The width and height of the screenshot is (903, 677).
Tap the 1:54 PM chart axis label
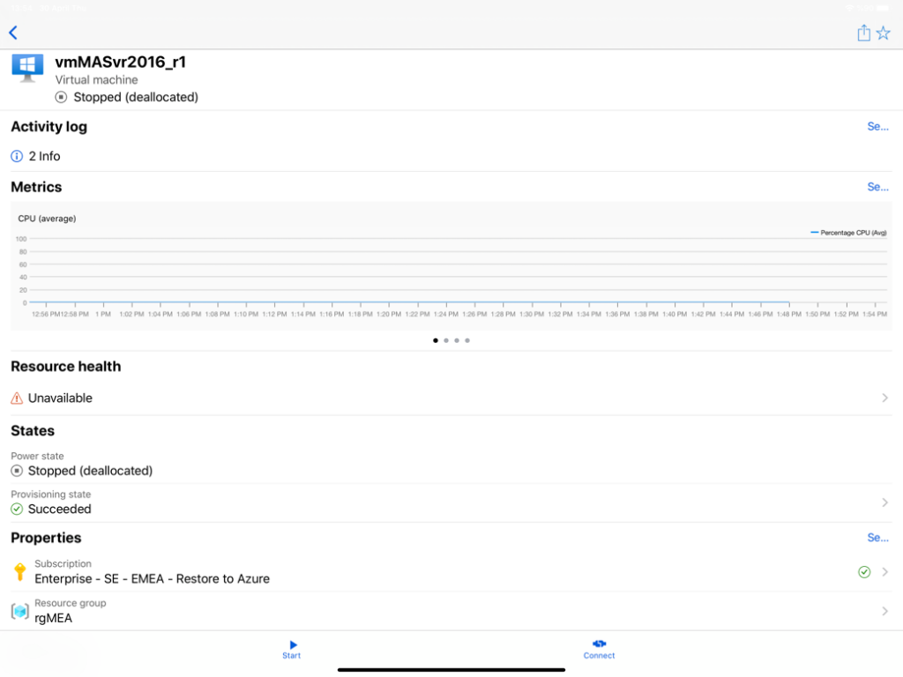pos(874,315)
